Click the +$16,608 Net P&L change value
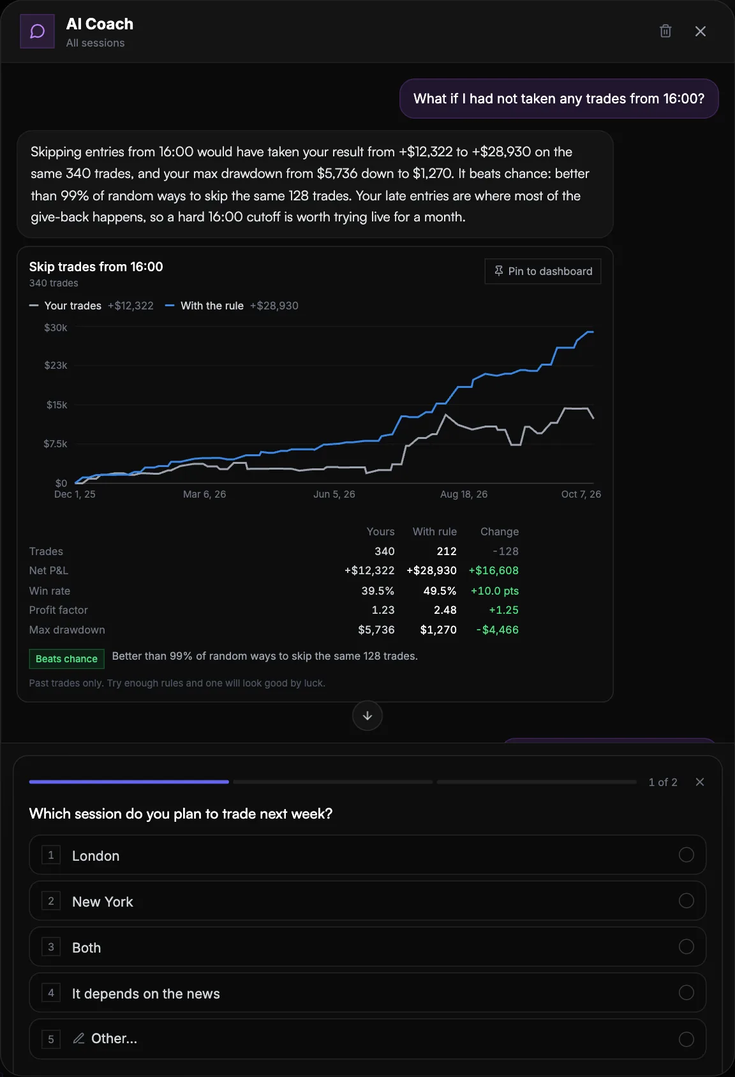This screenshot has height=1077, width=735. point(494,570)
